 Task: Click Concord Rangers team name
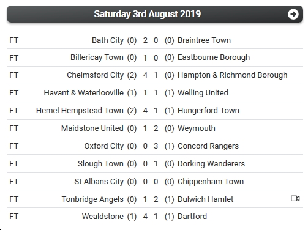[208, 146]
